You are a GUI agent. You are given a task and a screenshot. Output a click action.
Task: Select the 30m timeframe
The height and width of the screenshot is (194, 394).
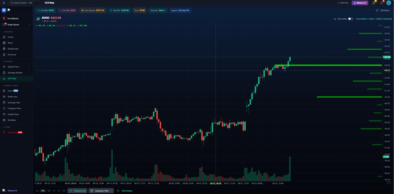[x=49, y=190]
